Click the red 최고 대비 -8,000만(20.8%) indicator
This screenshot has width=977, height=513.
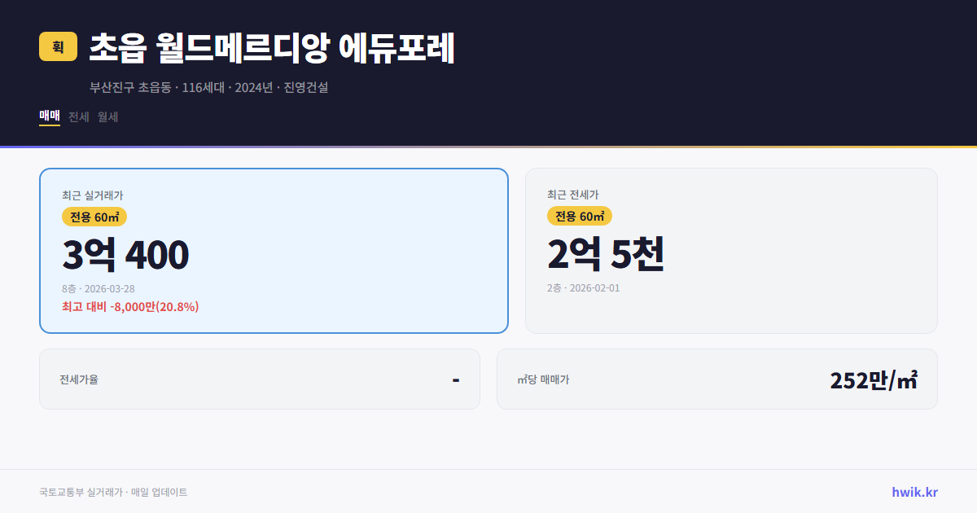pyautogui.click(x=130, y=308)
